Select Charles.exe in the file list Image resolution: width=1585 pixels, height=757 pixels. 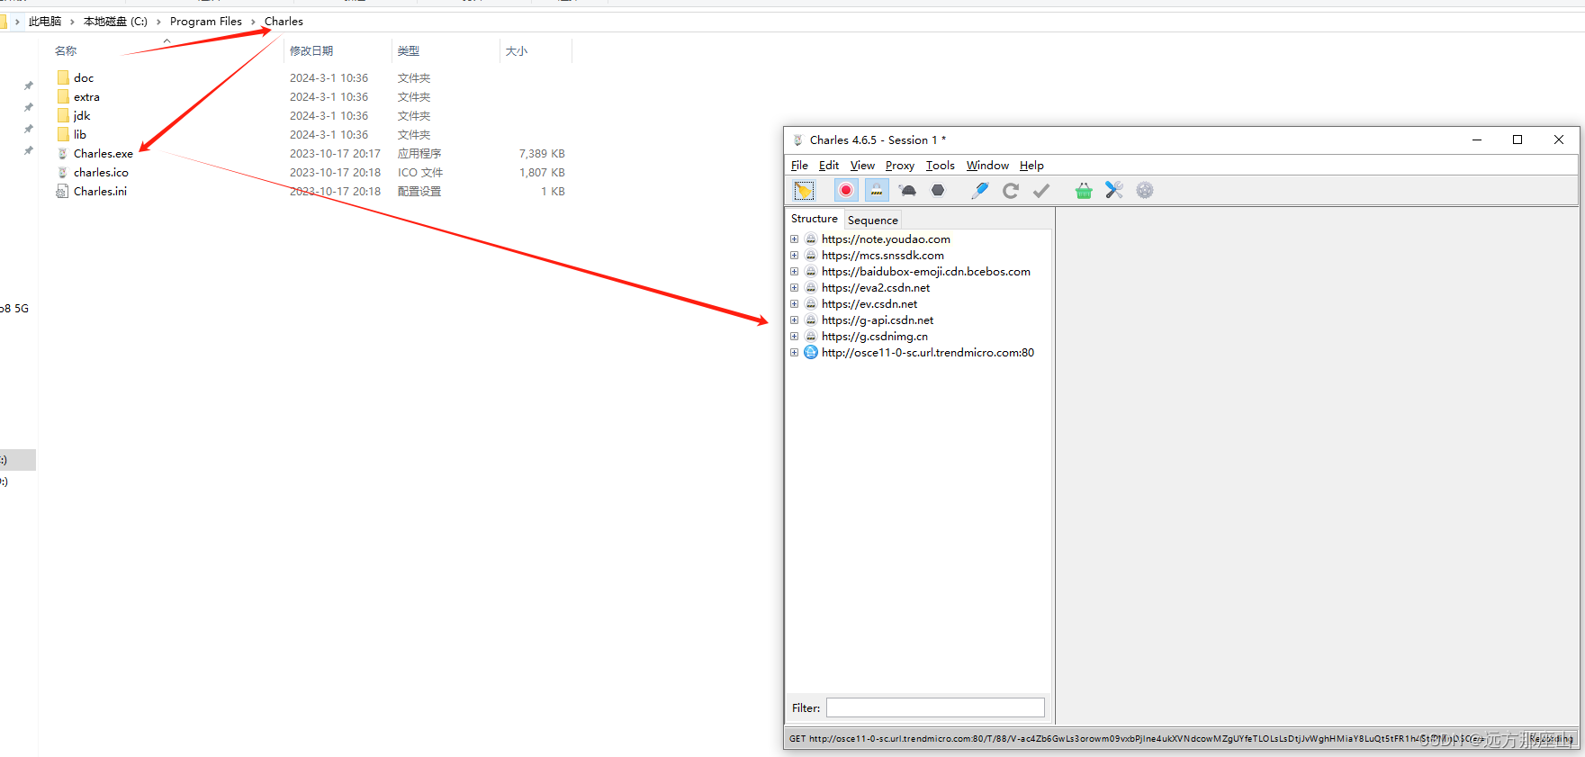tap(103, 154)
